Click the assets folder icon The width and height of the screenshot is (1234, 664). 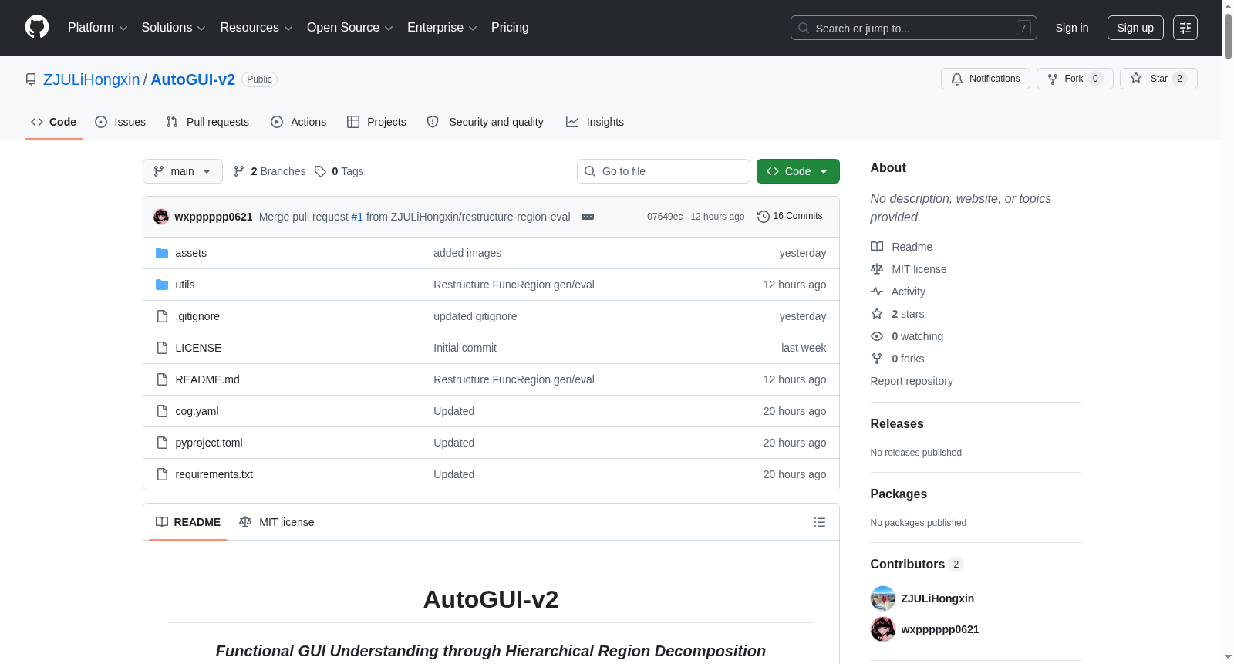(x=162, y=253)
